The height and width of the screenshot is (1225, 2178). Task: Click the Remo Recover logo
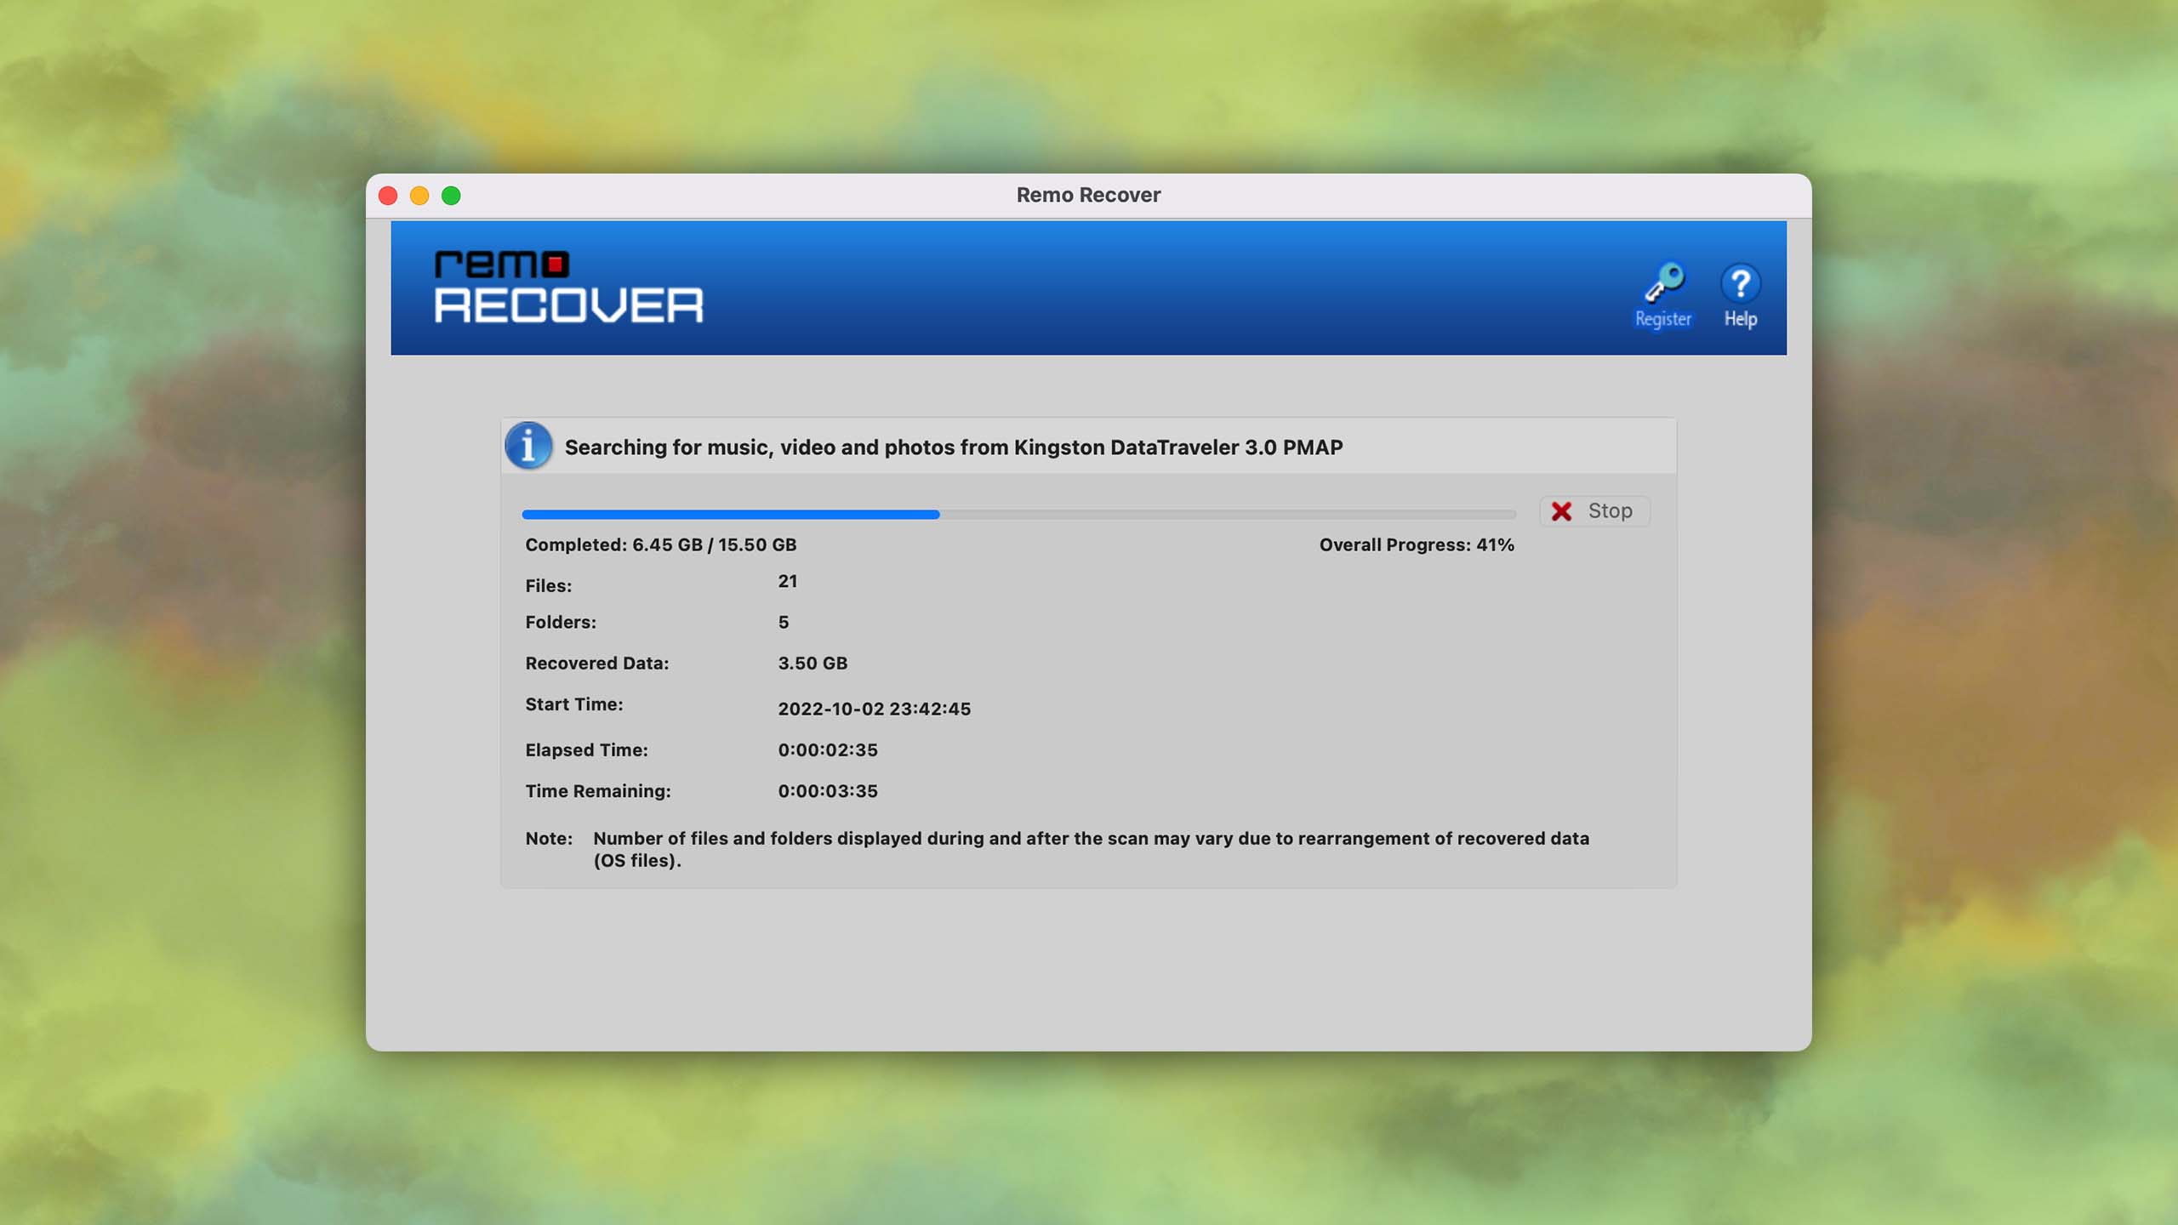pos(568,287)
